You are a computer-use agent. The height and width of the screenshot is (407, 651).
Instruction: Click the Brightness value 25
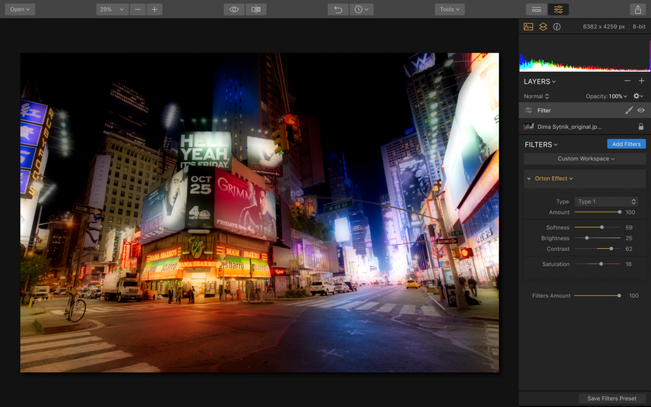coord(629,239)
